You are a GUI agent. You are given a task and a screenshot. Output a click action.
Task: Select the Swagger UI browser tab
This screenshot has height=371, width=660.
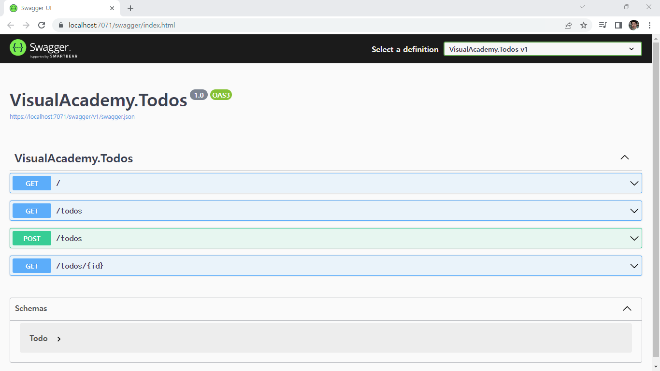58,8
